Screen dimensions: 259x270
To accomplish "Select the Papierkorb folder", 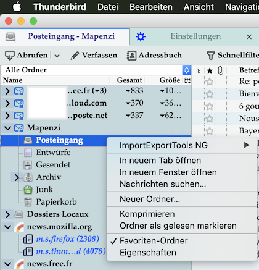I will pyautogui.click(x=56, y=202).
